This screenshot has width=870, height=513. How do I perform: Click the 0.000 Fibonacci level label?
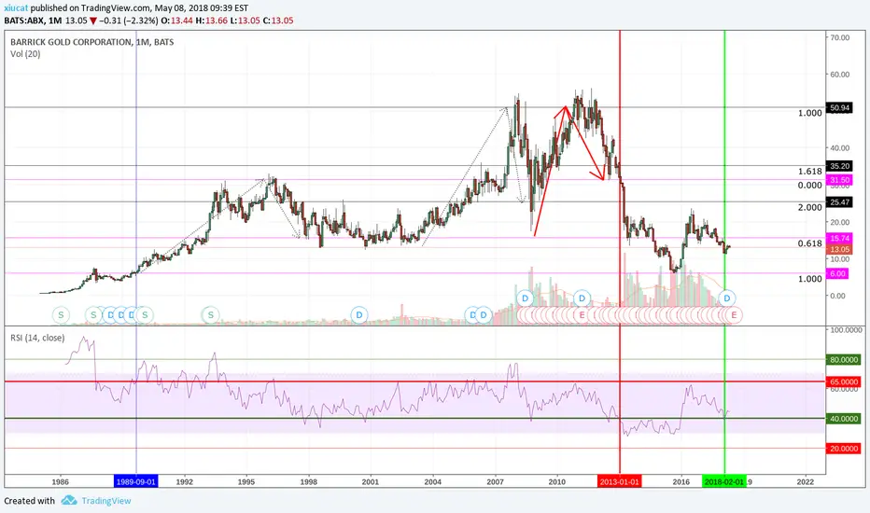coord(810,186)
